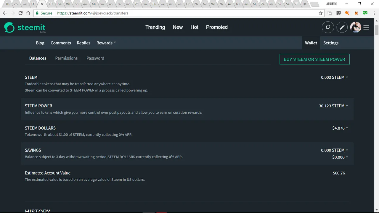Open the Blog tab

click(40, 43)
